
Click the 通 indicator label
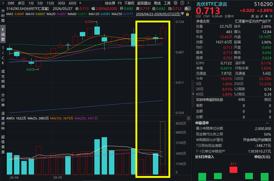coord(252,16)
